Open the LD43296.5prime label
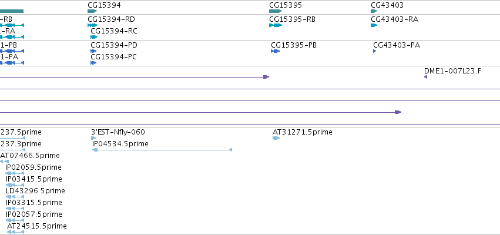Image resolution: width=500 pixels, height=235 pixels. pyautogui.click(x=35, y=191)
